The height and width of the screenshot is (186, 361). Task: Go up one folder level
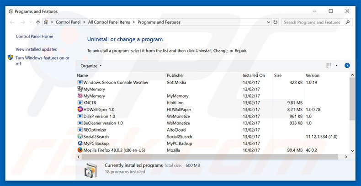coord(38,22)
